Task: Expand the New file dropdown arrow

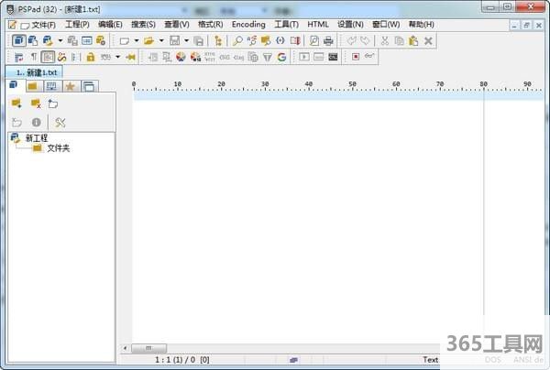Action: click(x=136, y=41)
